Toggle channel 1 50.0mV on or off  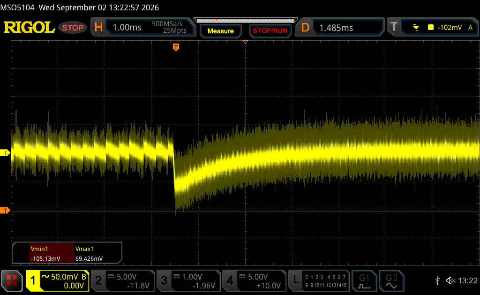click(x=58, y=280)
